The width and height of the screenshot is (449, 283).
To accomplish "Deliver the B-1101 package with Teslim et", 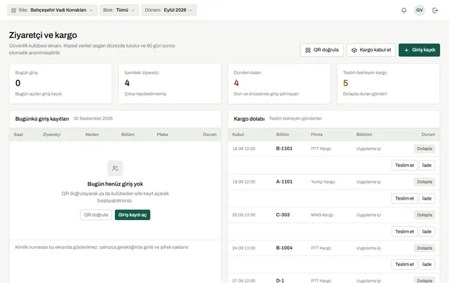I will pos(404,165).
